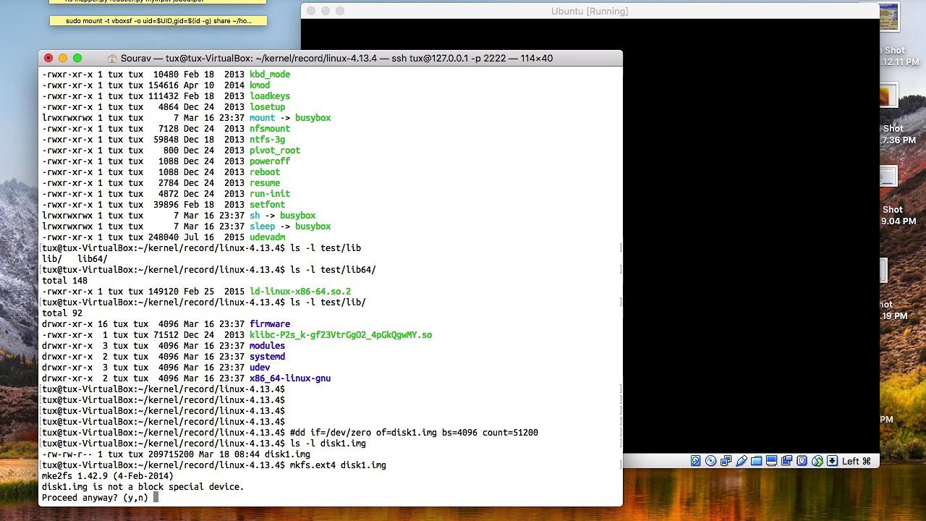Click the 'x86_64-linux-gnu' directory name

tap(290, 378)
